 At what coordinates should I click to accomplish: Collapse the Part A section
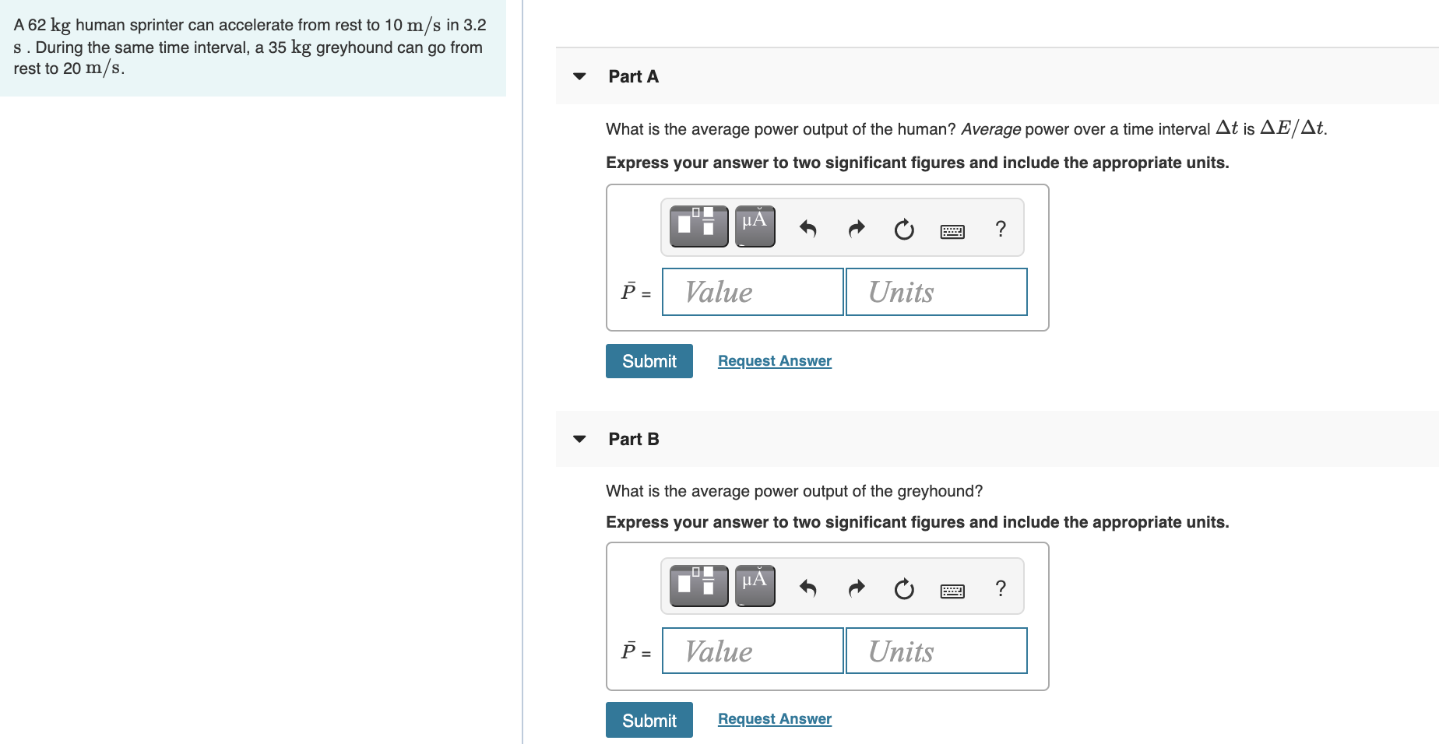[578, 76]
